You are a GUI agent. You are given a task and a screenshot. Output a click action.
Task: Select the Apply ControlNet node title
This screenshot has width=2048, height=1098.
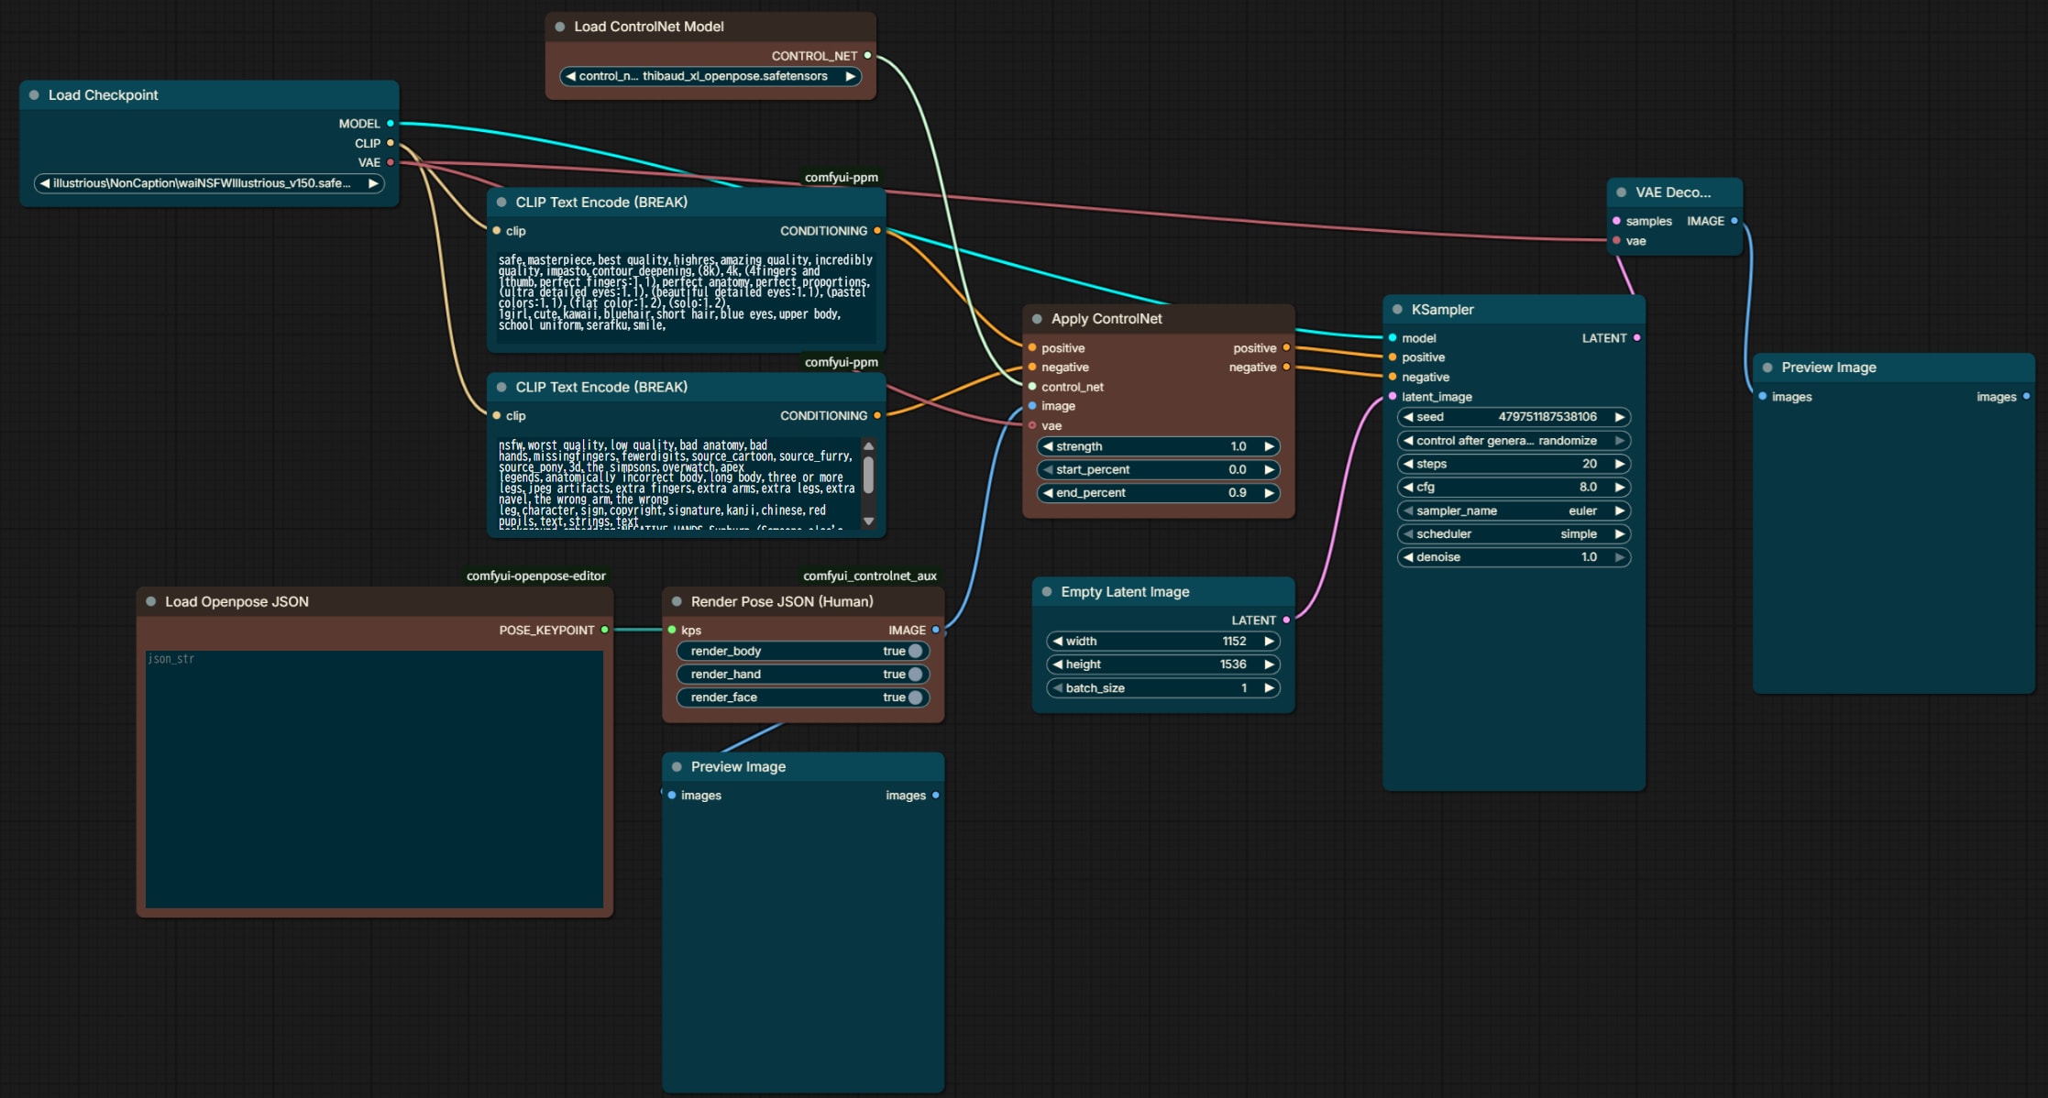1106,319
